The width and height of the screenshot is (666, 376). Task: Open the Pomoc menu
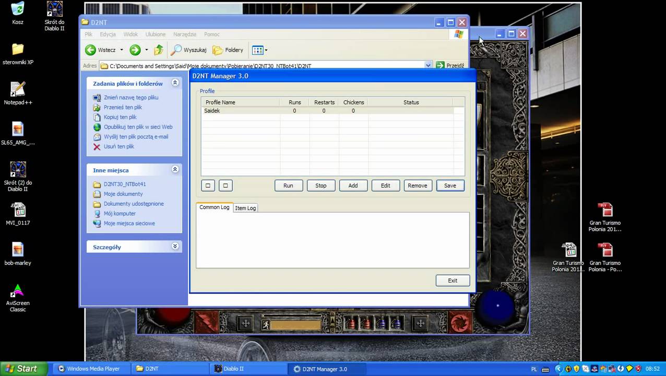click(x=212, y=34)
